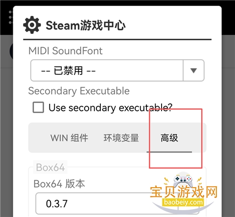Click the MIDI SoundFont label
The width and height of the screenshot is (235, 217).
(x=66, y=51)
